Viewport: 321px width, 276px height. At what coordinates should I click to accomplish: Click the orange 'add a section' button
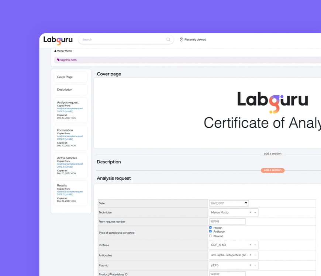272,170
